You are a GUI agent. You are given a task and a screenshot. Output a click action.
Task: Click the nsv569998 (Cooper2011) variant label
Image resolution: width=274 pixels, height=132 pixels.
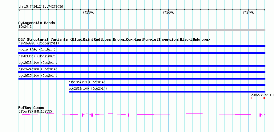click(x=39, y=43)
